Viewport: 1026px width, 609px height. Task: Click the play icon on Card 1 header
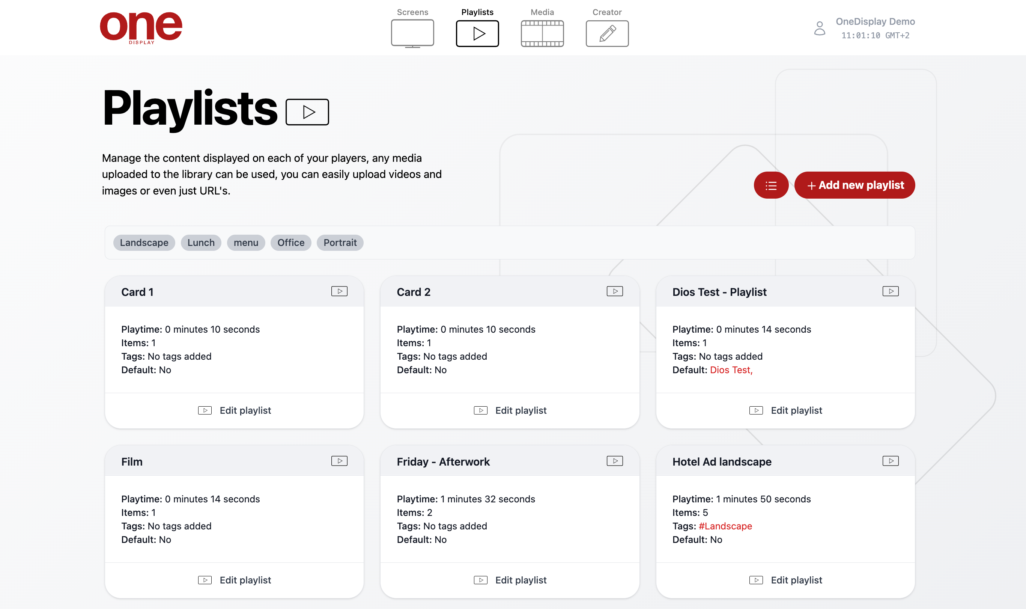pos(339,291)
